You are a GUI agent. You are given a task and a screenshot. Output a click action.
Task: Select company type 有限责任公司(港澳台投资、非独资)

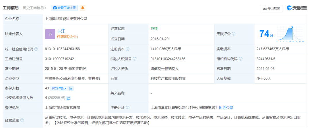tap(73, 78)
